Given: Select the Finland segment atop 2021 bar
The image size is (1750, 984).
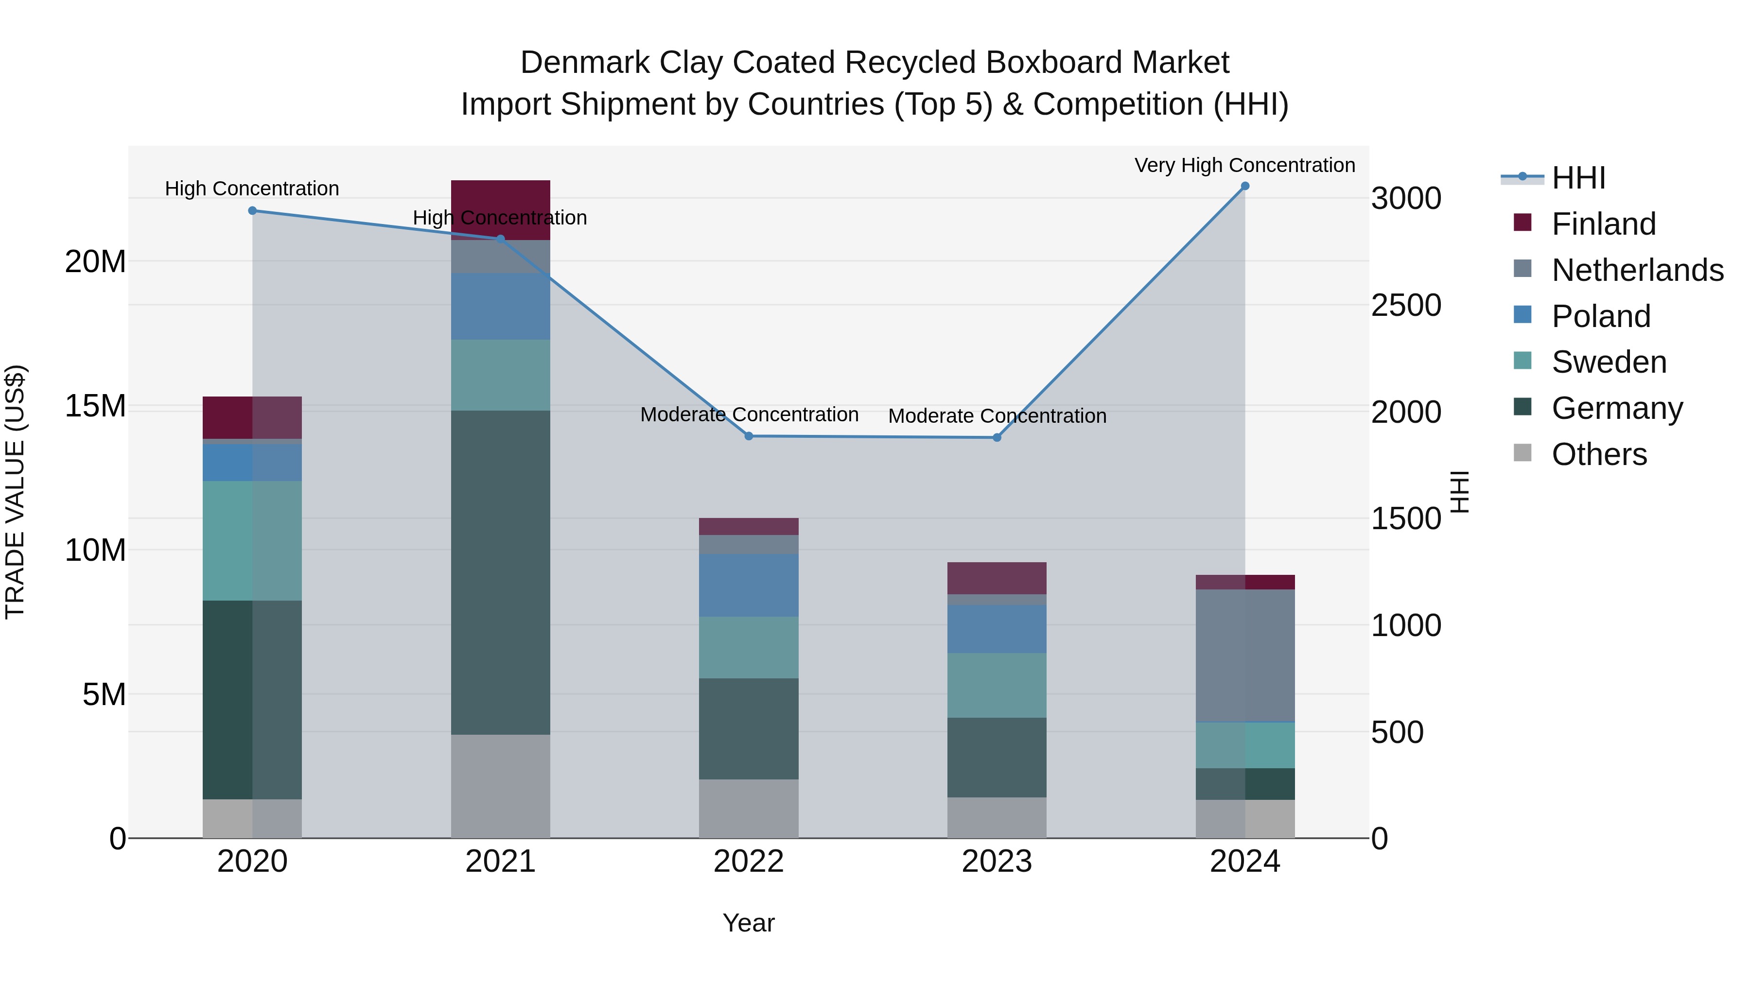Looking at the screenshot, I should pos(501,210).
